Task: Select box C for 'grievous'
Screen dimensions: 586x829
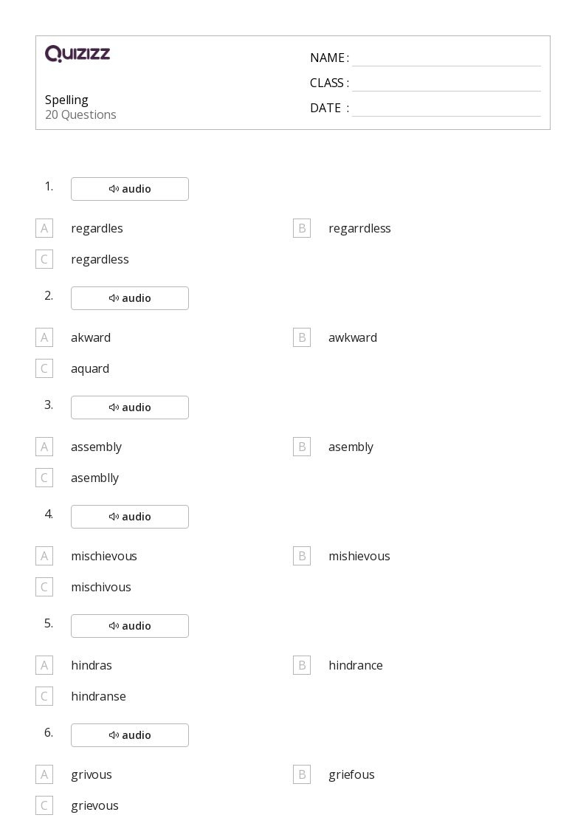Action: pyautogui.click(x=44, y=805)
